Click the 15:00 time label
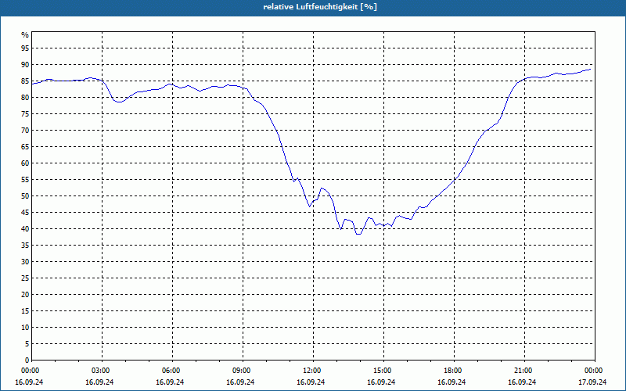 point(383,371)
